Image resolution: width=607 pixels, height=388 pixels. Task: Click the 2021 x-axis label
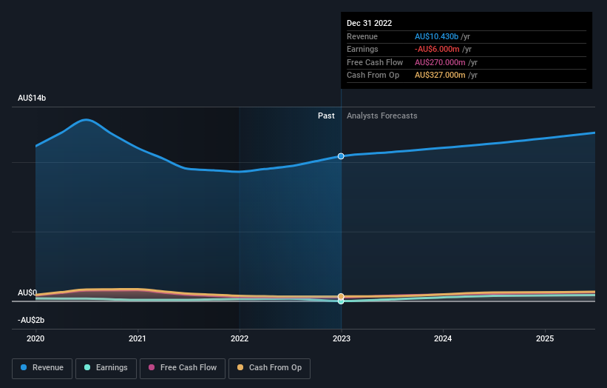[x=138, y=338]
